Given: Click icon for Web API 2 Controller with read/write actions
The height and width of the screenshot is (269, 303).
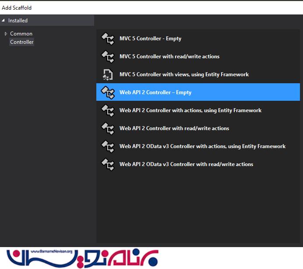Looking at the screenshot, I should coord(107,128).
